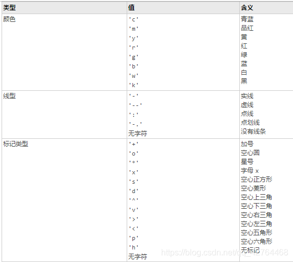Screen dimensions: 293x262
Task: Click the 点划线 meaning text
Action: [x=250, y=123]
